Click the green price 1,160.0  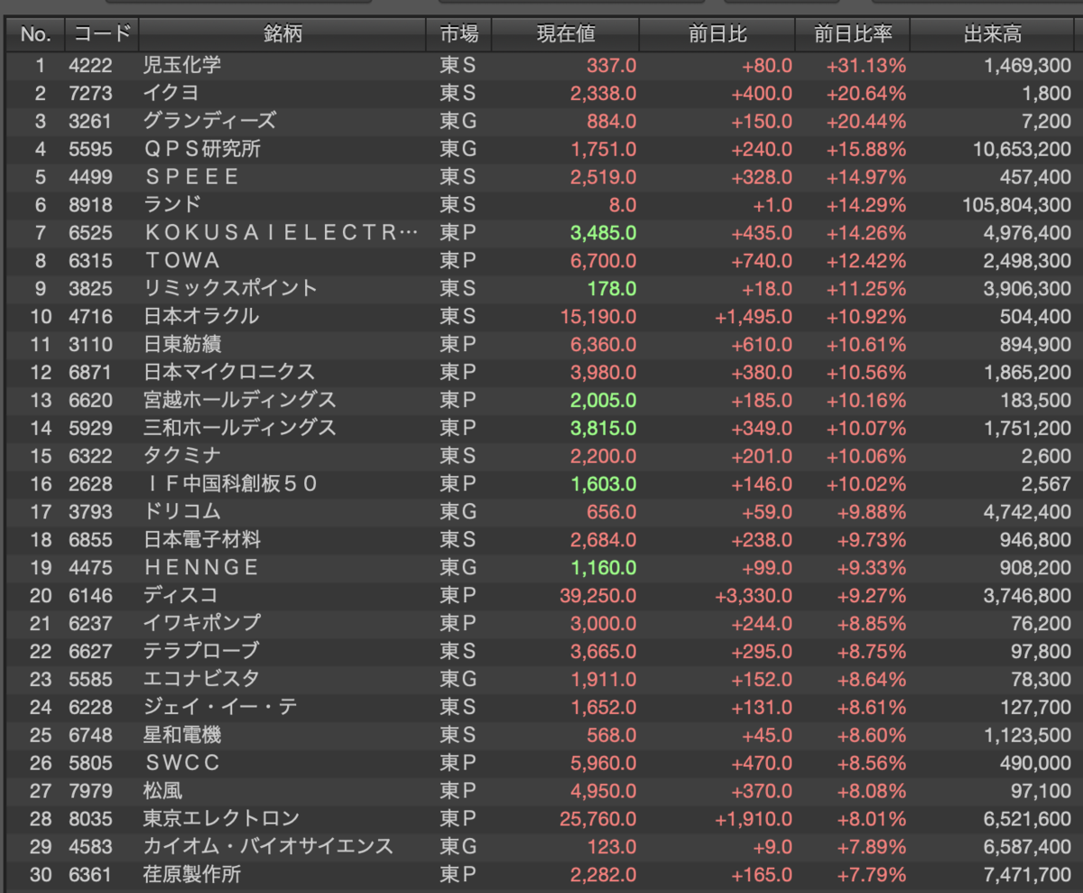click(x=604, y=568)
